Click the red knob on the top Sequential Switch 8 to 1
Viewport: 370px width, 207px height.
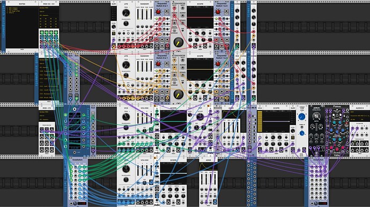158,12
